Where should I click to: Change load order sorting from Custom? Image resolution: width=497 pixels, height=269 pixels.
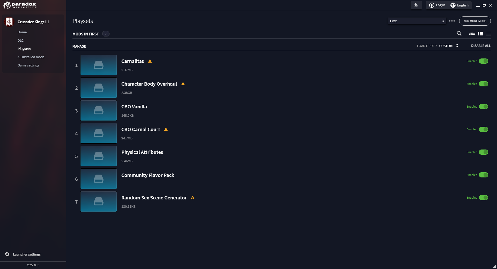(x=449, y=46)
